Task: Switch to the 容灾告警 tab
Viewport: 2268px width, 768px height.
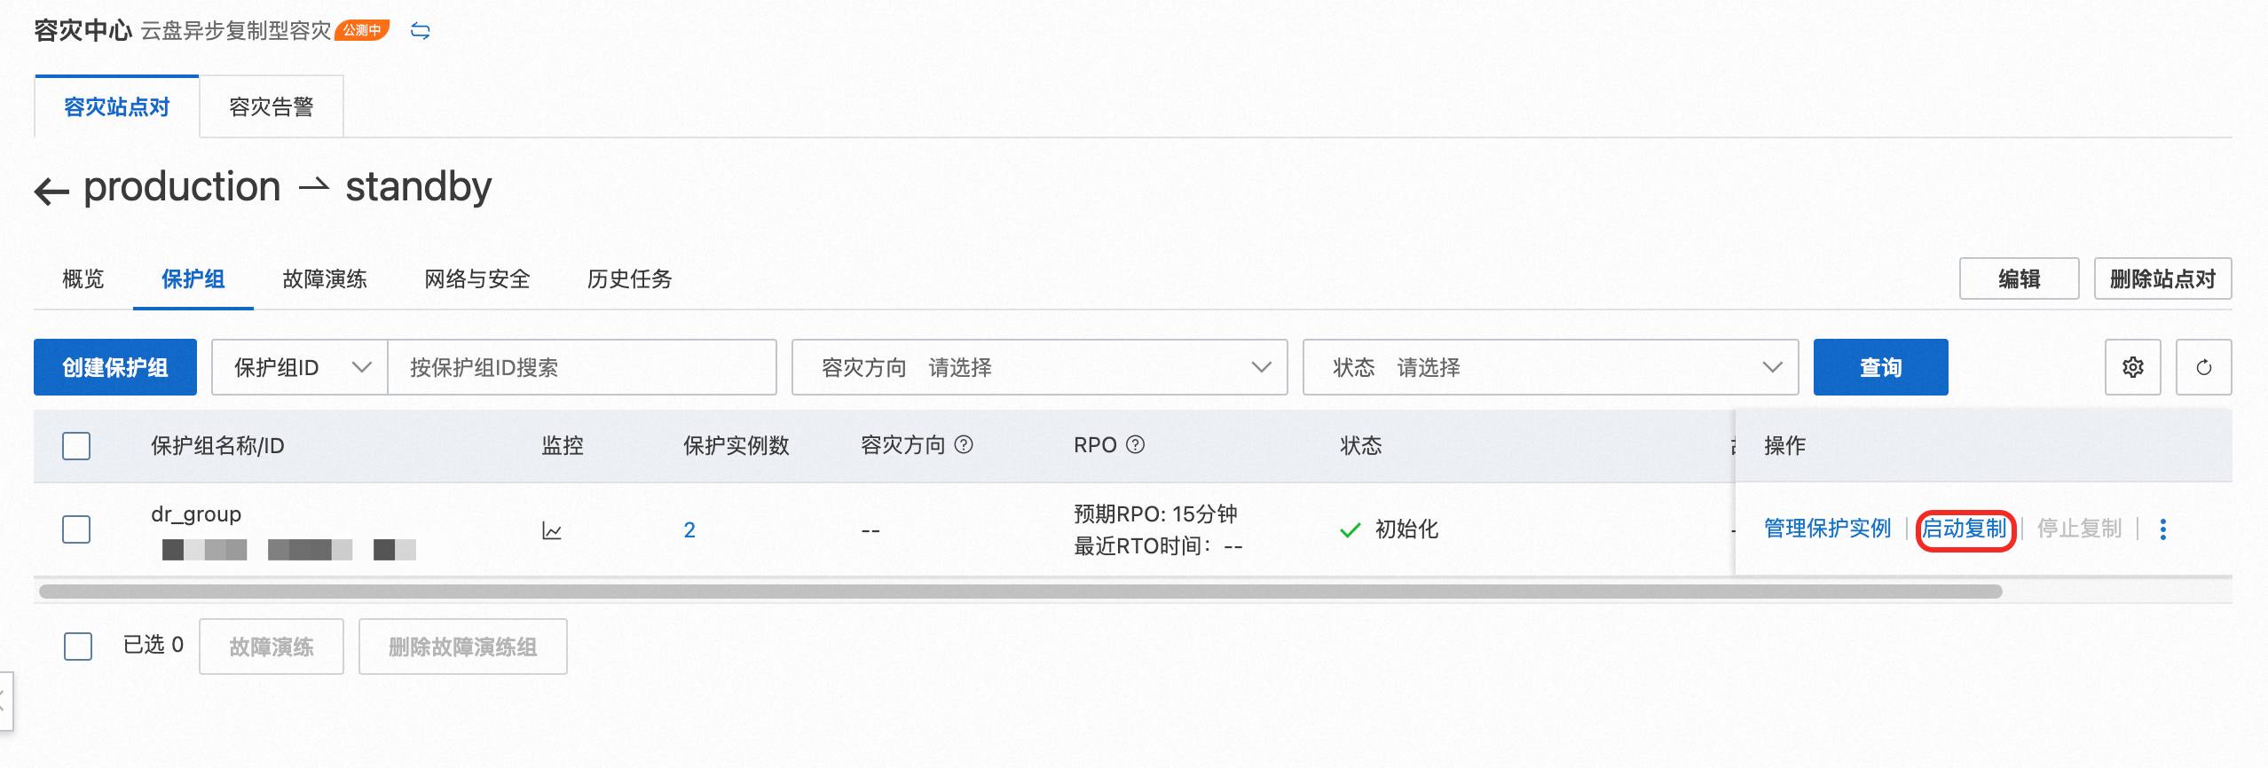Action: 271,107
